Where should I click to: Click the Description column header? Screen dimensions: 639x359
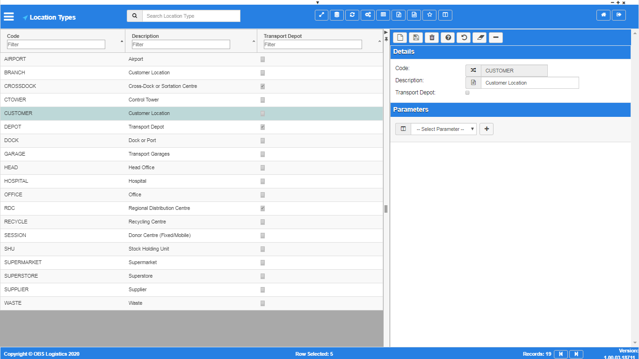coord(145,36)
